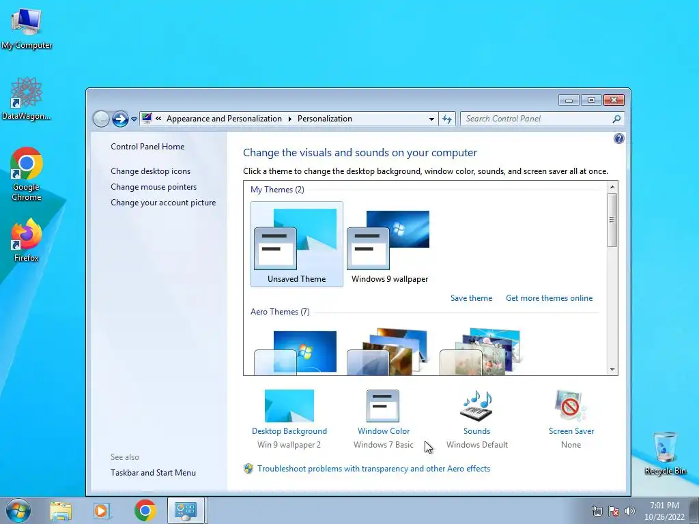Open the Desktop Background settings icon
Screen dimensions: 699x524
[x=289, y=405]
